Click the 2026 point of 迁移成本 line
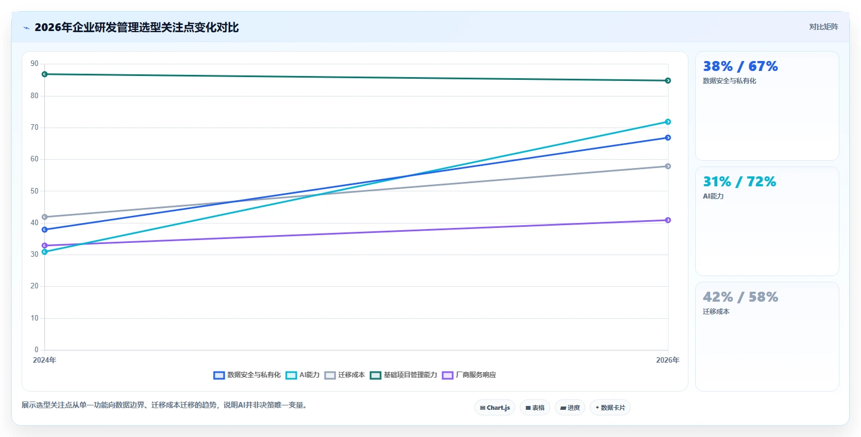This screenshot has height=437, width=861. pos(668,166)
